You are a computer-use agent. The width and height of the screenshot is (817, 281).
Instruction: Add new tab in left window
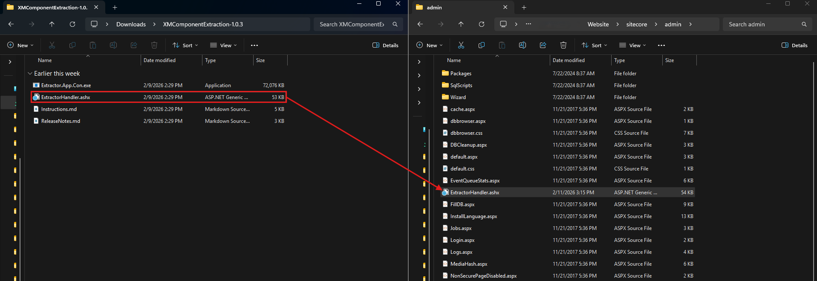115,7
